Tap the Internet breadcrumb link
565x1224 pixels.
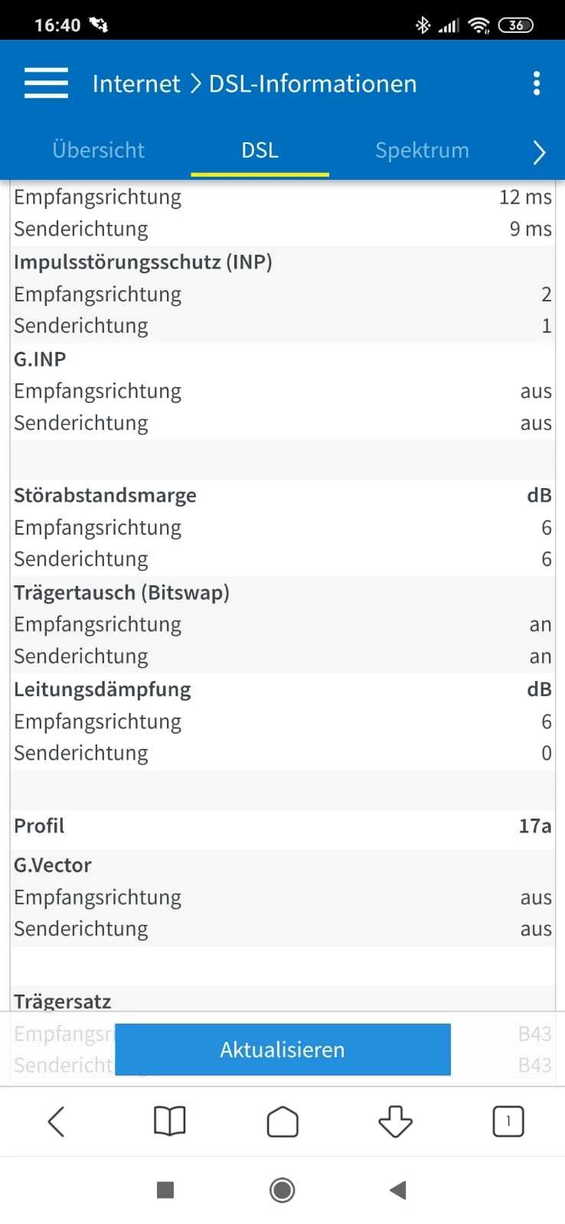coord(136,83)
